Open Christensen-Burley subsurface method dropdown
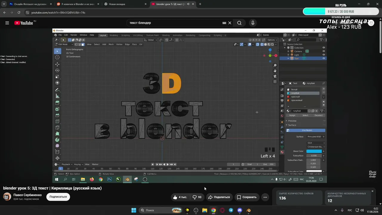 tap(316, 147)
